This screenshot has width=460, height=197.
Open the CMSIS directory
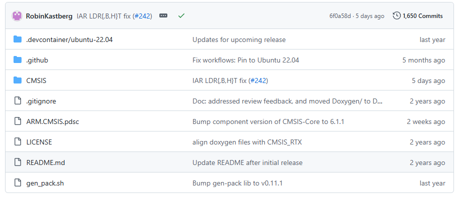pos(37,81)
